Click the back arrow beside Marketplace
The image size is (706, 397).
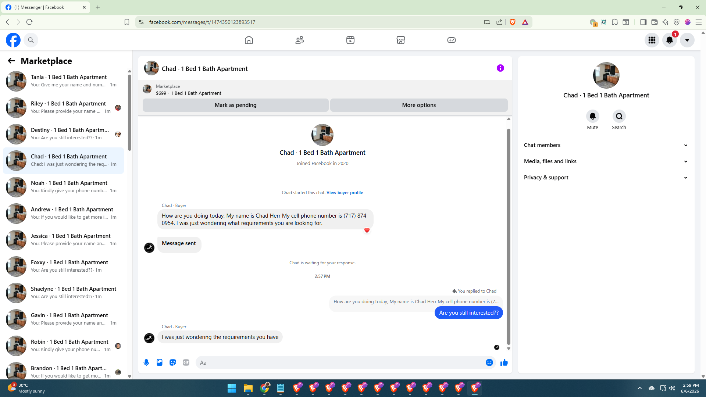point(11,61)
